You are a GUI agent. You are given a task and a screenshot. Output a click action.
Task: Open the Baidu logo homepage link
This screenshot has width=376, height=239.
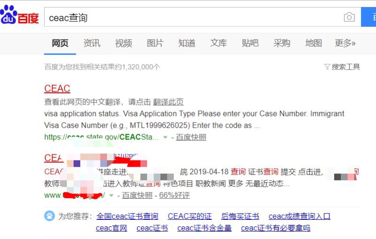coord(19,15)
